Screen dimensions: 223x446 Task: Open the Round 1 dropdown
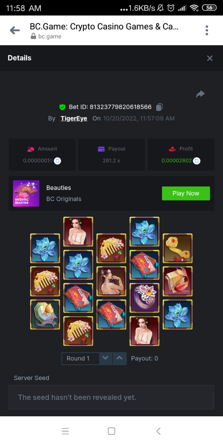tap(80, 358)
